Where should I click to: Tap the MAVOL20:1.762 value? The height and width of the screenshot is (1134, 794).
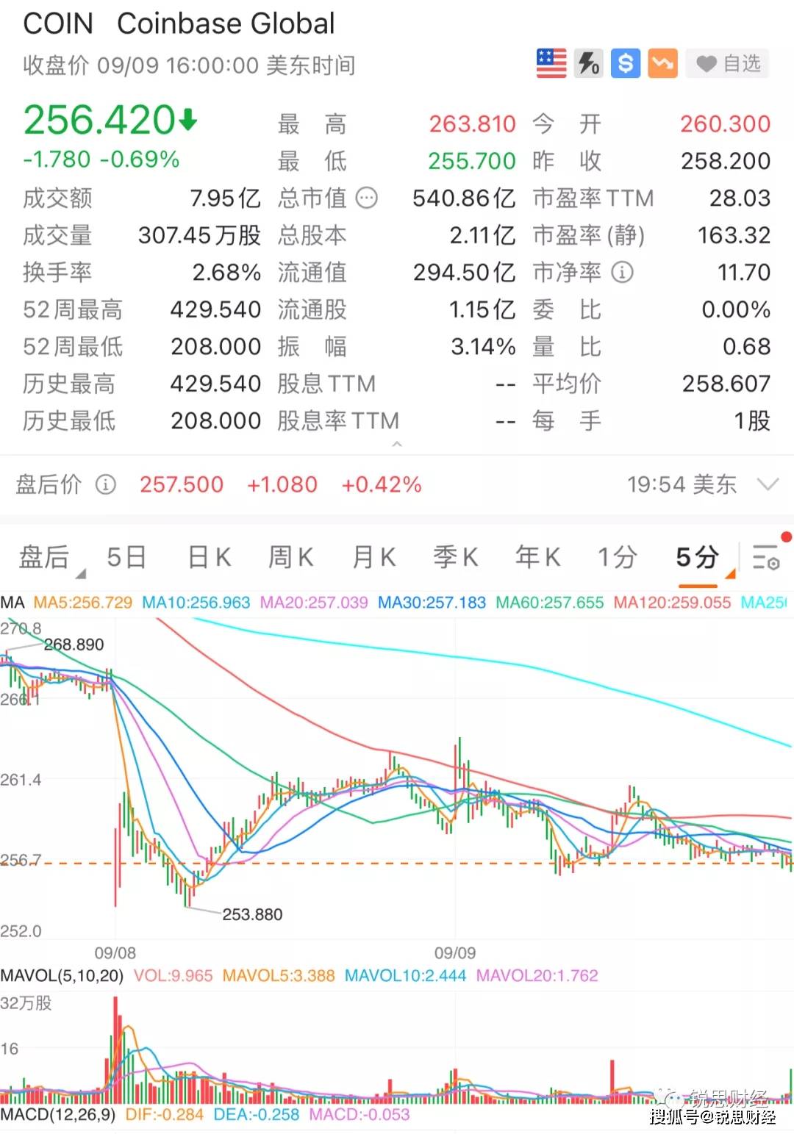click(x=537, y=976)
